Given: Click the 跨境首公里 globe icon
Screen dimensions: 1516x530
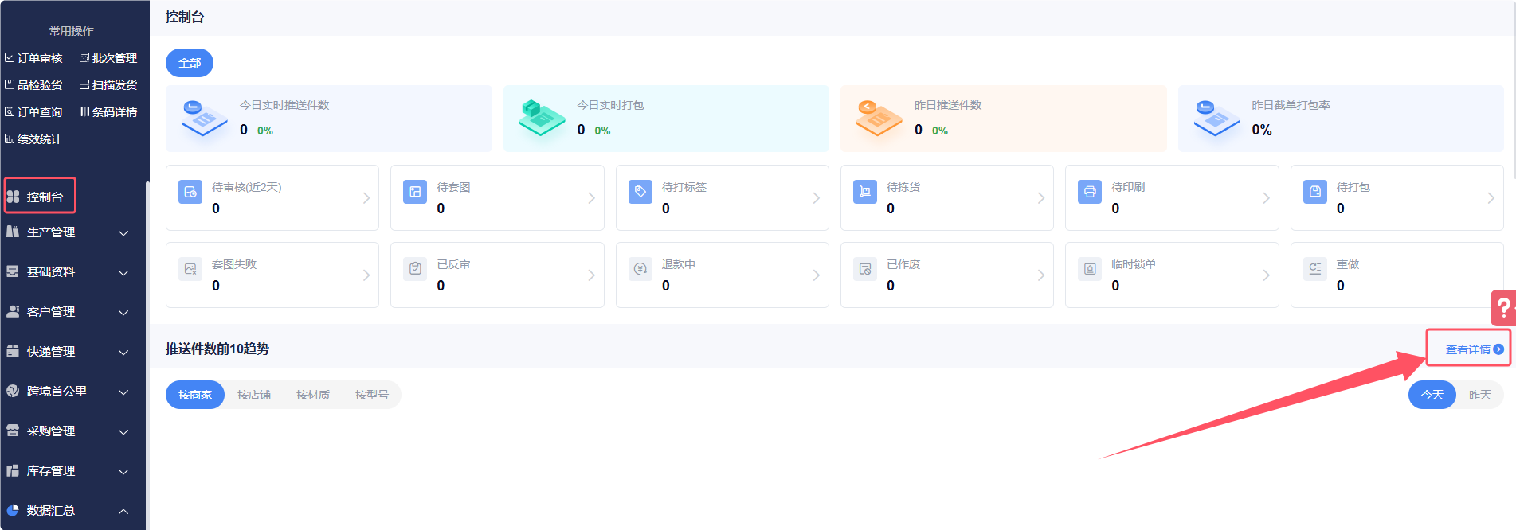Looking at the screenshot, I should click(x=13, y=391).
